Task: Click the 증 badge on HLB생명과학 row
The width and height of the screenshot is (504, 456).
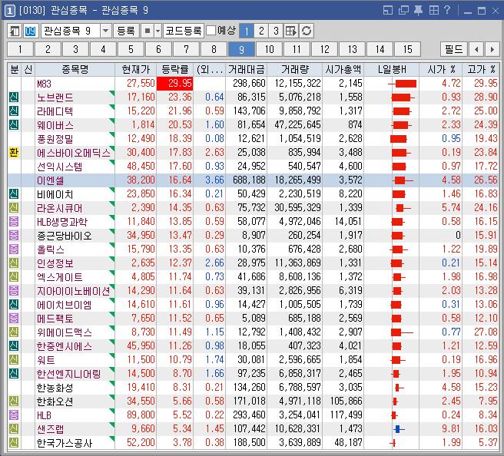Action: point(14,221)
